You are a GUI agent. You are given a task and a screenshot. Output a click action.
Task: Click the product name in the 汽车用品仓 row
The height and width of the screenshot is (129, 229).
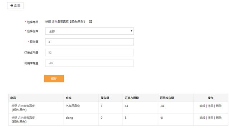23,108
